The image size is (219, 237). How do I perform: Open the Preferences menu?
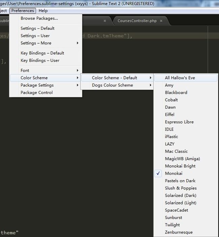tap(23, 10)
